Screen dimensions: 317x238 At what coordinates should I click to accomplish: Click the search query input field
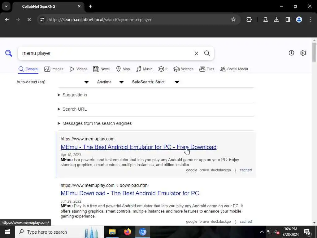point(106,53)
